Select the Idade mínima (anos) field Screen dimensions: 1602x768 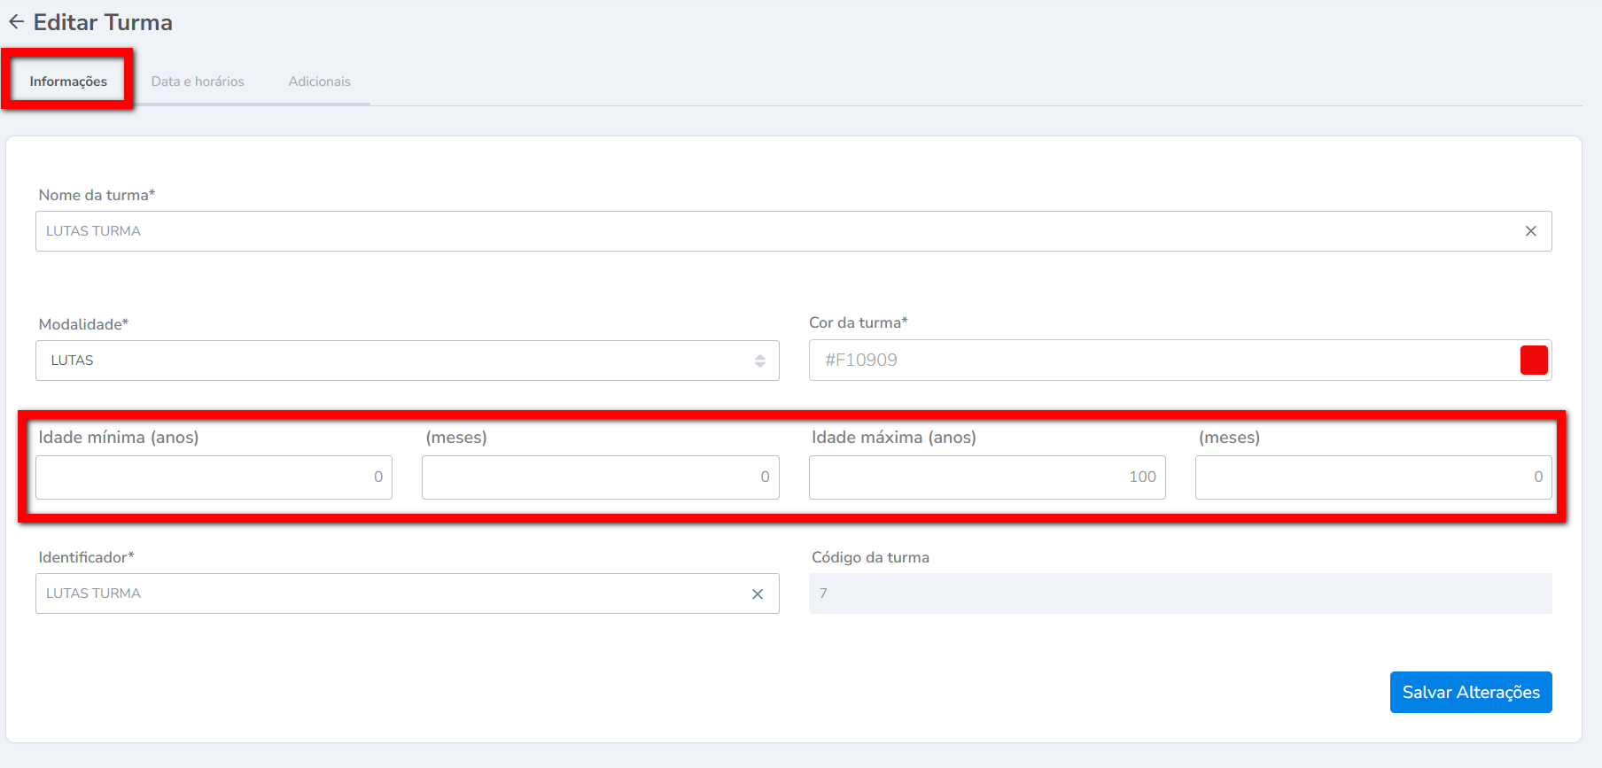(x=214, y=477)
